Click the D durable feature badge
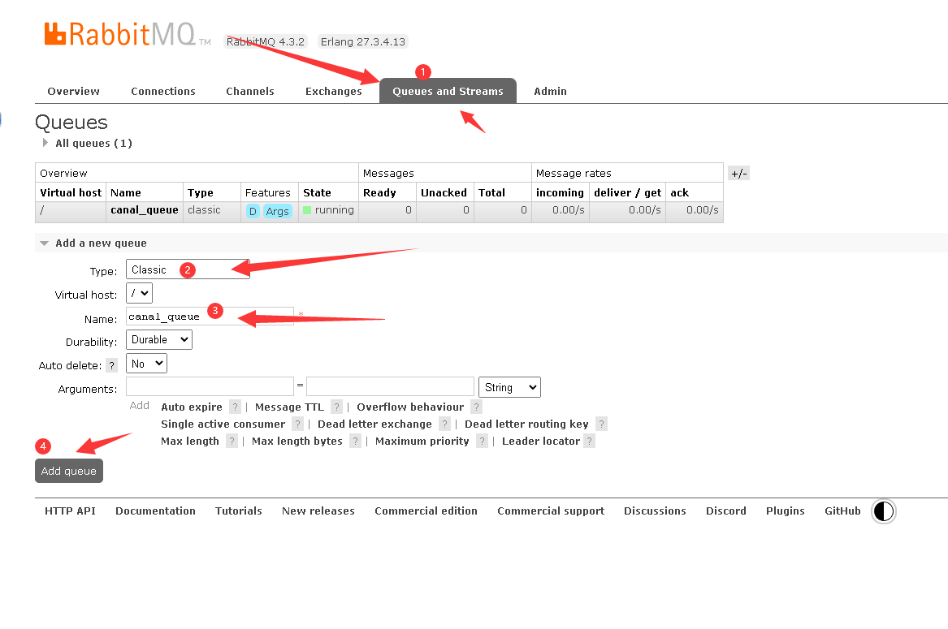 coord(253,212)
